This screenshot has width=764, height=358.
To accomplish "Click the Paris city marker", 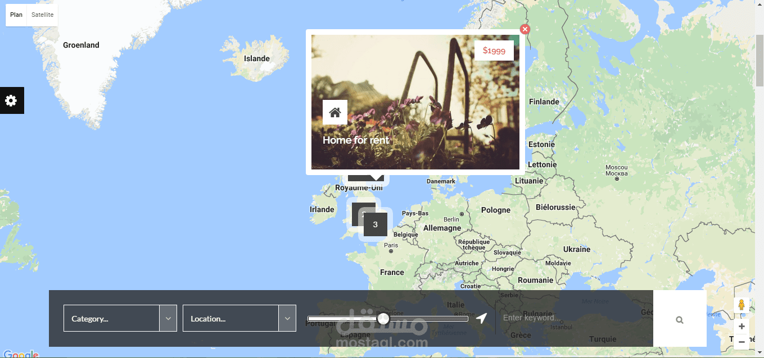I will coord(391,251).
